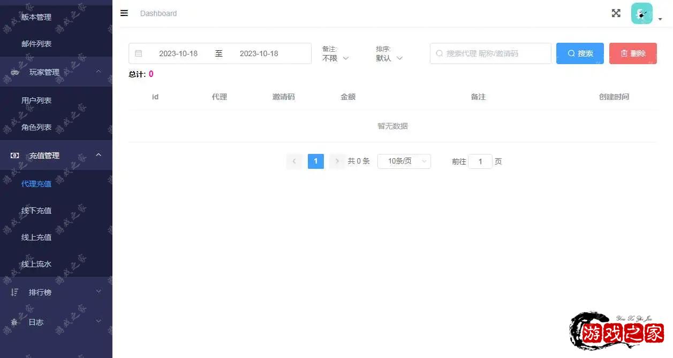Click the next page arrow in pagination
The image size is (673, 358).
tap(337, 161)
